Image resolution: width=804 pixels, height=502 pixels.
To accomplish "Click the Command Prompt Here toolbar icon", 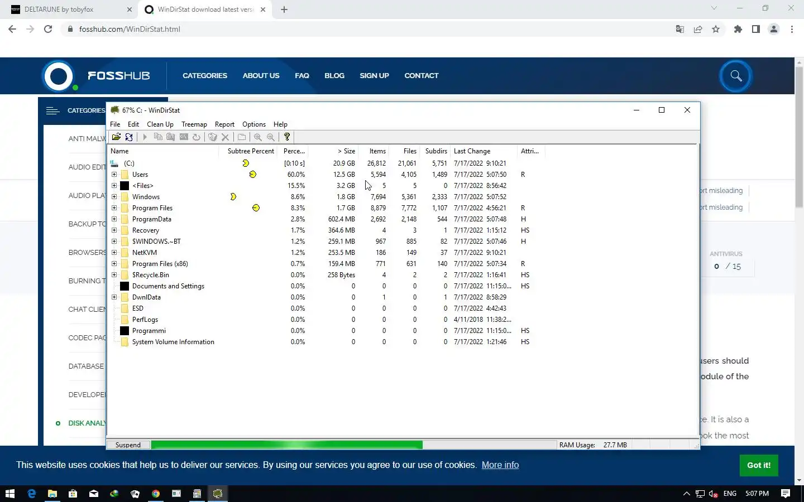I will click(184, 137).
